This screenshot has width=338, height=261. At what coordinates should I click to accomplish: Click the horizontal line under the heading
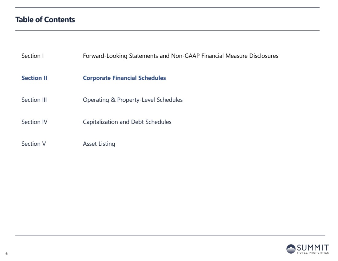point(167,31)
